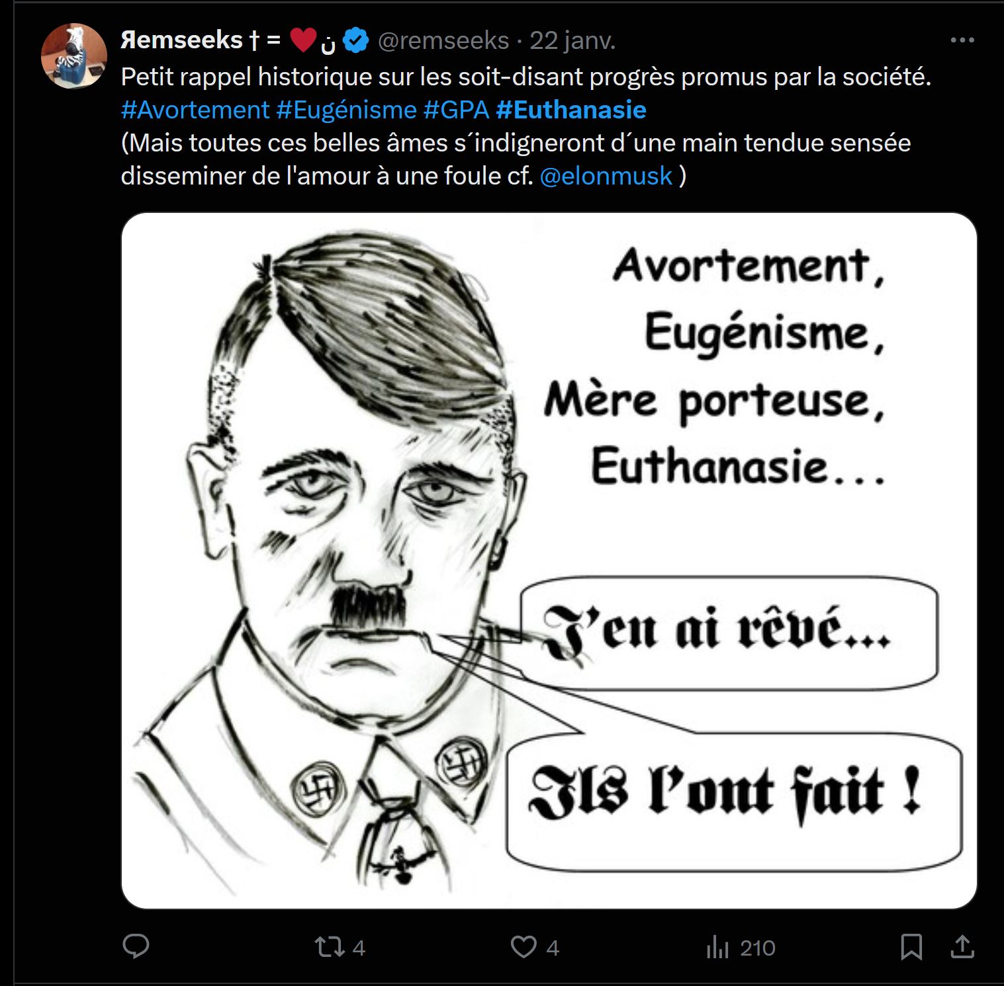Open the three-dot more options menu
This screenshot has width=1004, height=986.
click(x=962, y=40)
